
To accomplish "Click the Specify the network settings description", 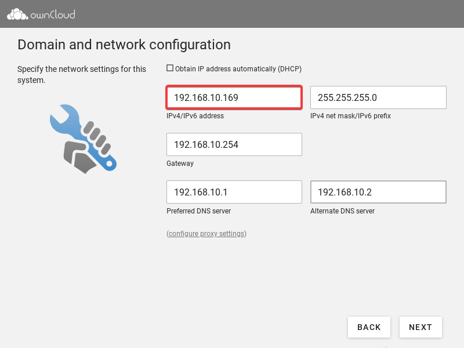I will (x=82, y=74).
